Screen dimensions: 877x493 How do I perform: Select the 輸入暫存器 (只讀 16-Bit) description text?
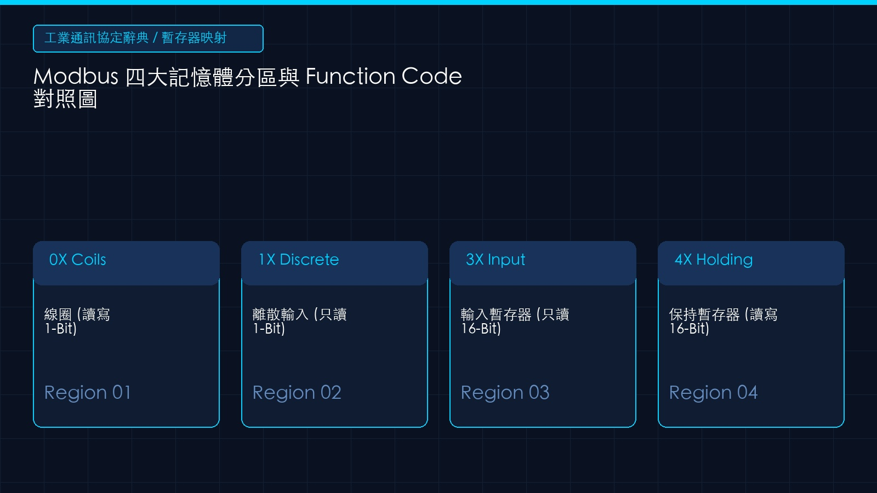[x=515, y=322]
